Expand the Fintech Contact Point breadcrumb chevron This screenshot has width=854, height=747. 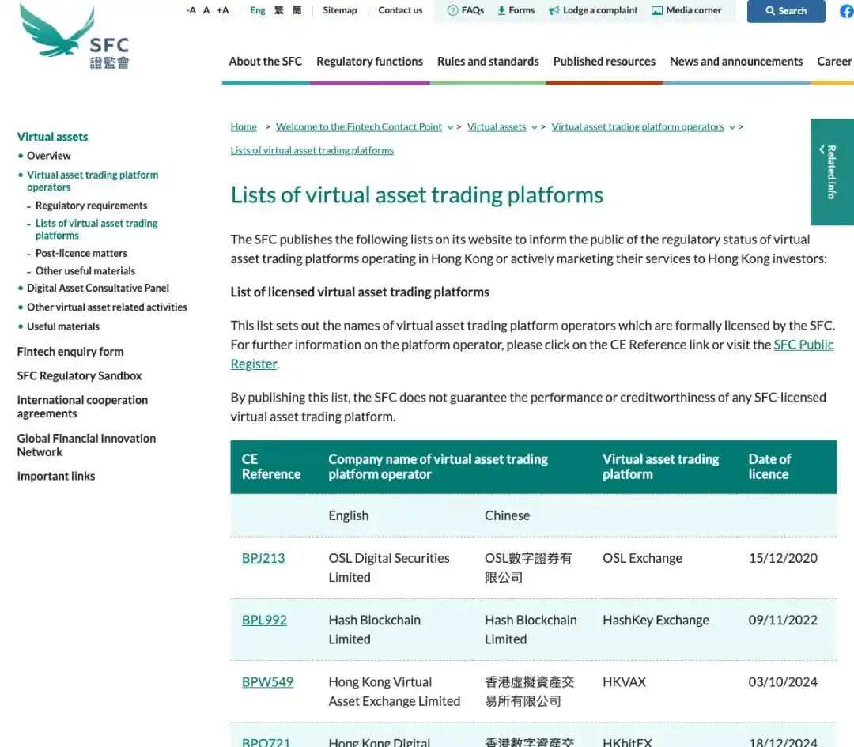451,127
